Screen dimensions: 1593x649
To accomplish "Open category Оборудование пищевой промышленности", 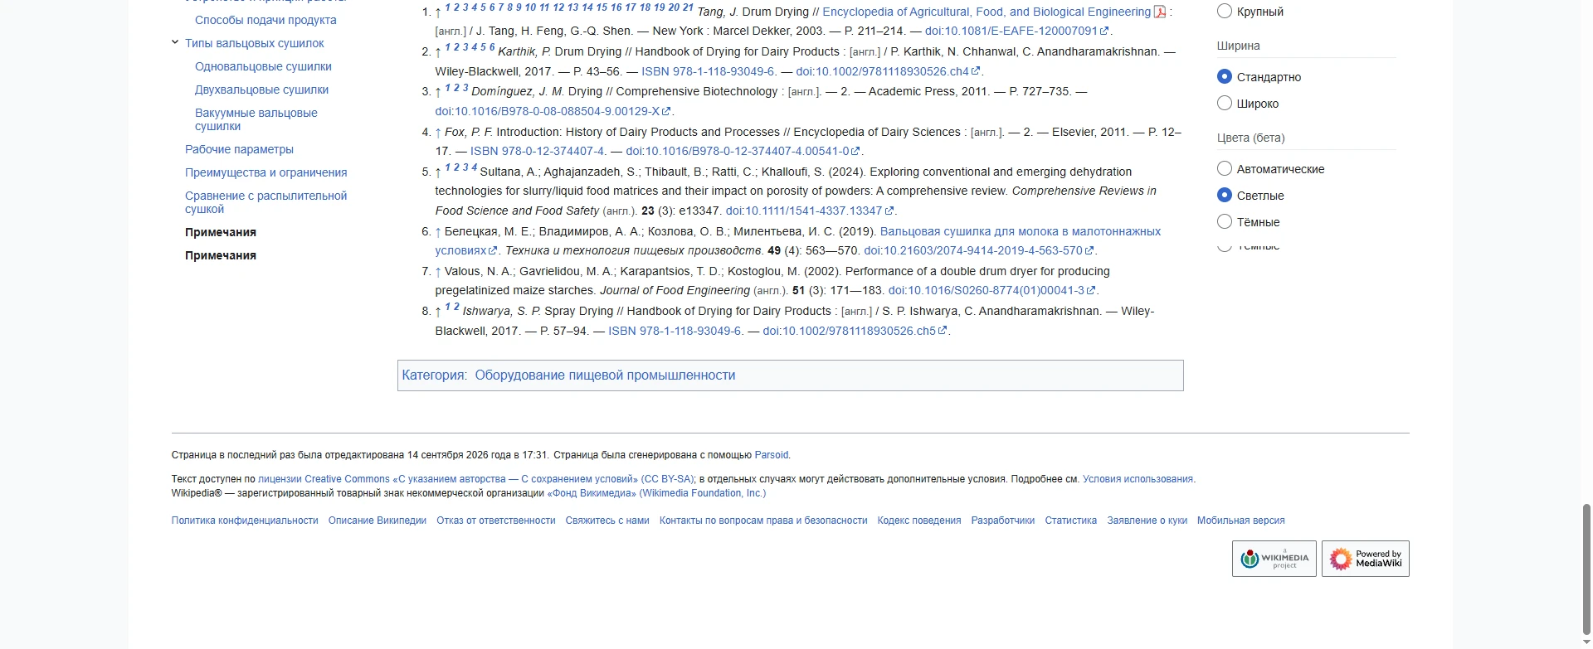I will tap(605, 375).
